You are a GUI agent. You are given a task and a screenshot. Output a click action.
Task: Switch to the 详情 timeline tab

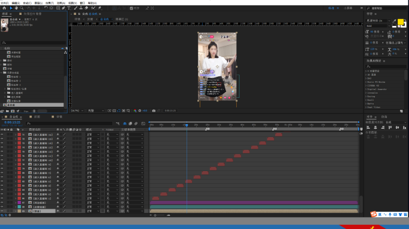pyautogui.click(x=59, y=117)
